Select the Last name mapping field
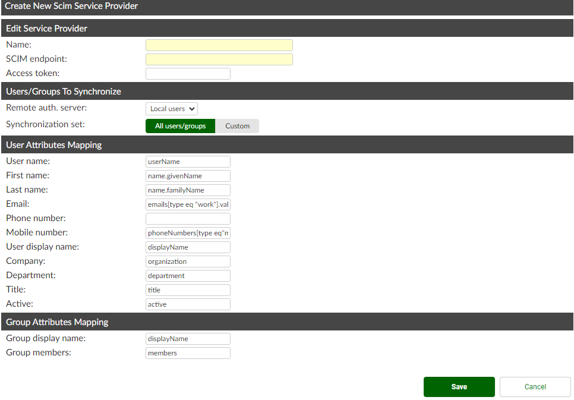 (188, 190)
